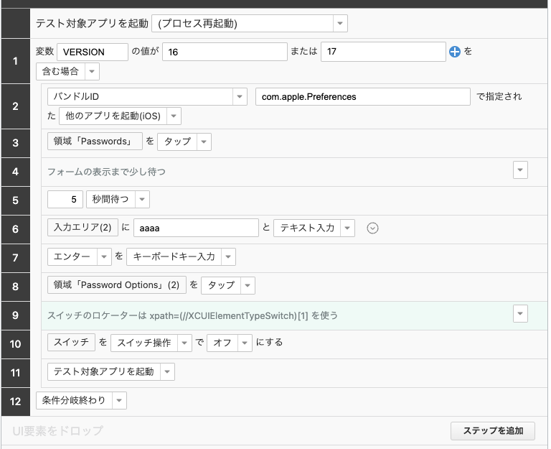Select step number 3 row header
The height and width of the screenshot is (449, 551).
16,143
